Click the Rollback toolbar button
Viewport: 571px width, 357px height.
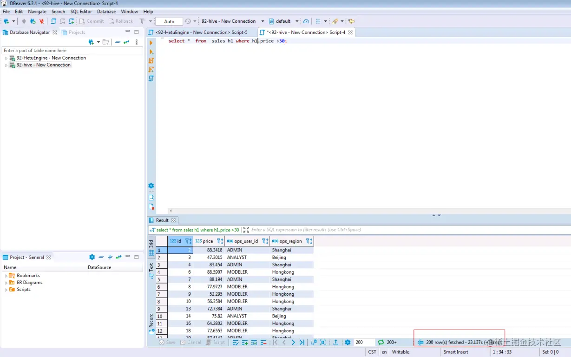pos(121,21)
